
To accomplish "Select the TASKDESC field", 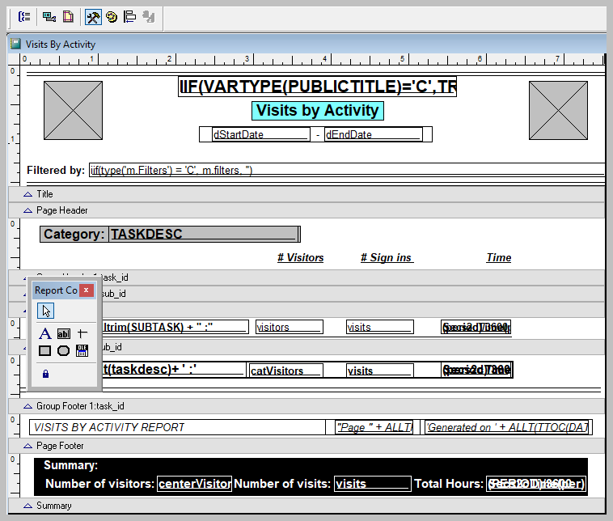I will coord(204,234).
